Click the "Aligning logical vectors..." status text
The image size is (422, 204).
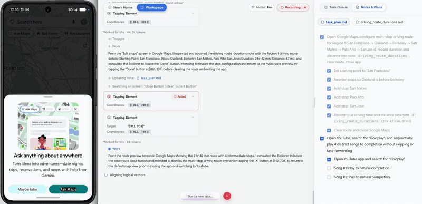click(x=129, y=175)
